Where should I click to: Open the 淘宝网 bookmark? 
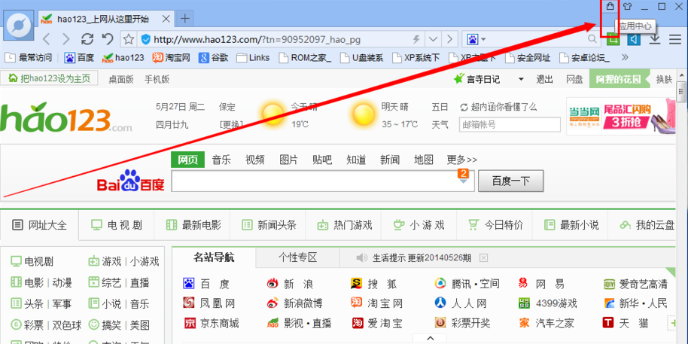point(171,57)
